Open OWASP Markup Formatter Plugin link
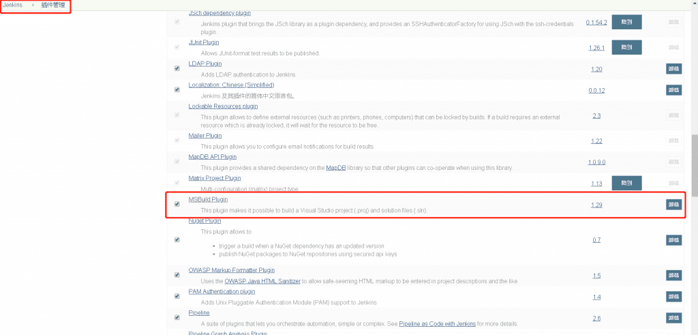Screen dimensions: 698x335 click(232, 270)
